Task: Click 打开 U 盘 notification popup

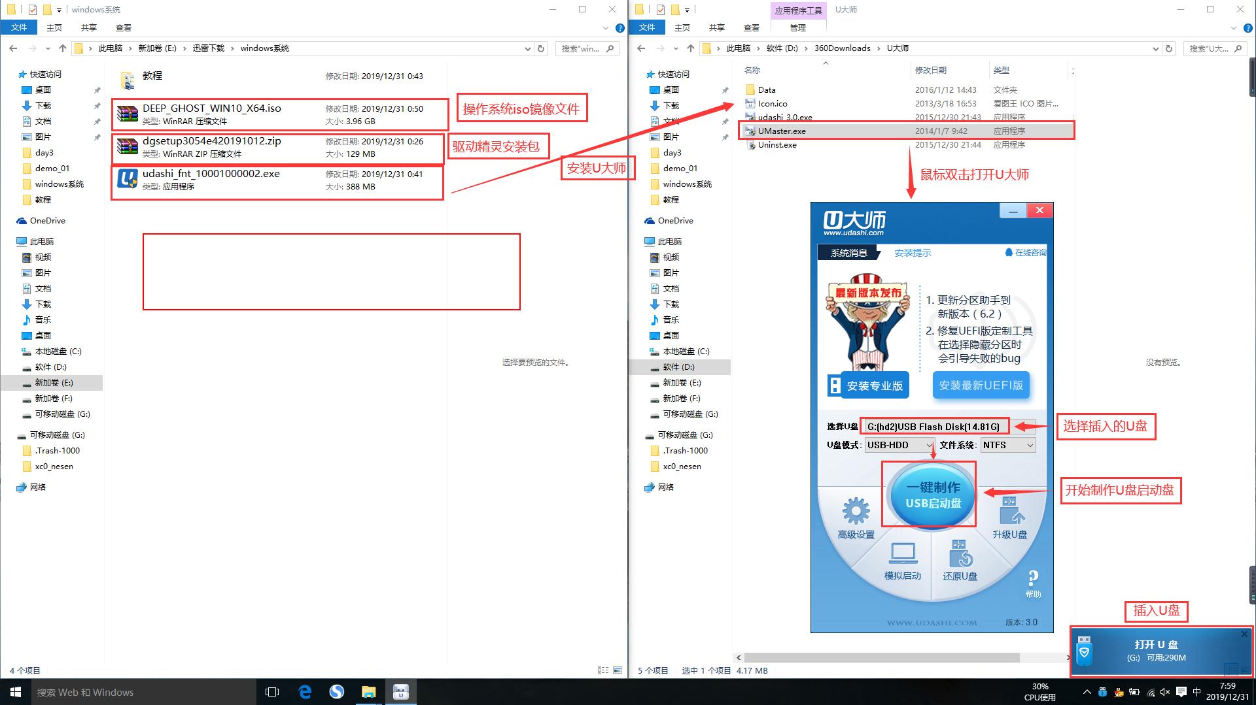Action: click(1161, 651)
